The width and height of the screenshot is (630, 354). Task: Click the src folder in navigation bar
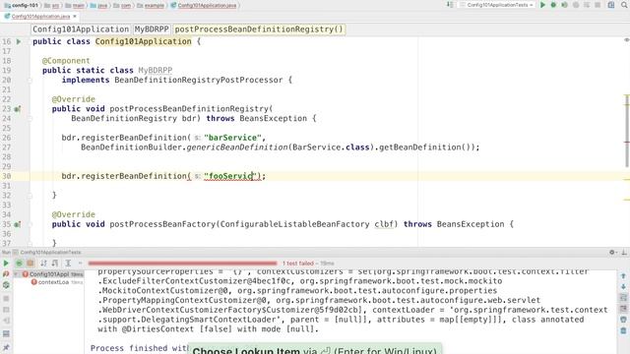(x=52, y=5)
